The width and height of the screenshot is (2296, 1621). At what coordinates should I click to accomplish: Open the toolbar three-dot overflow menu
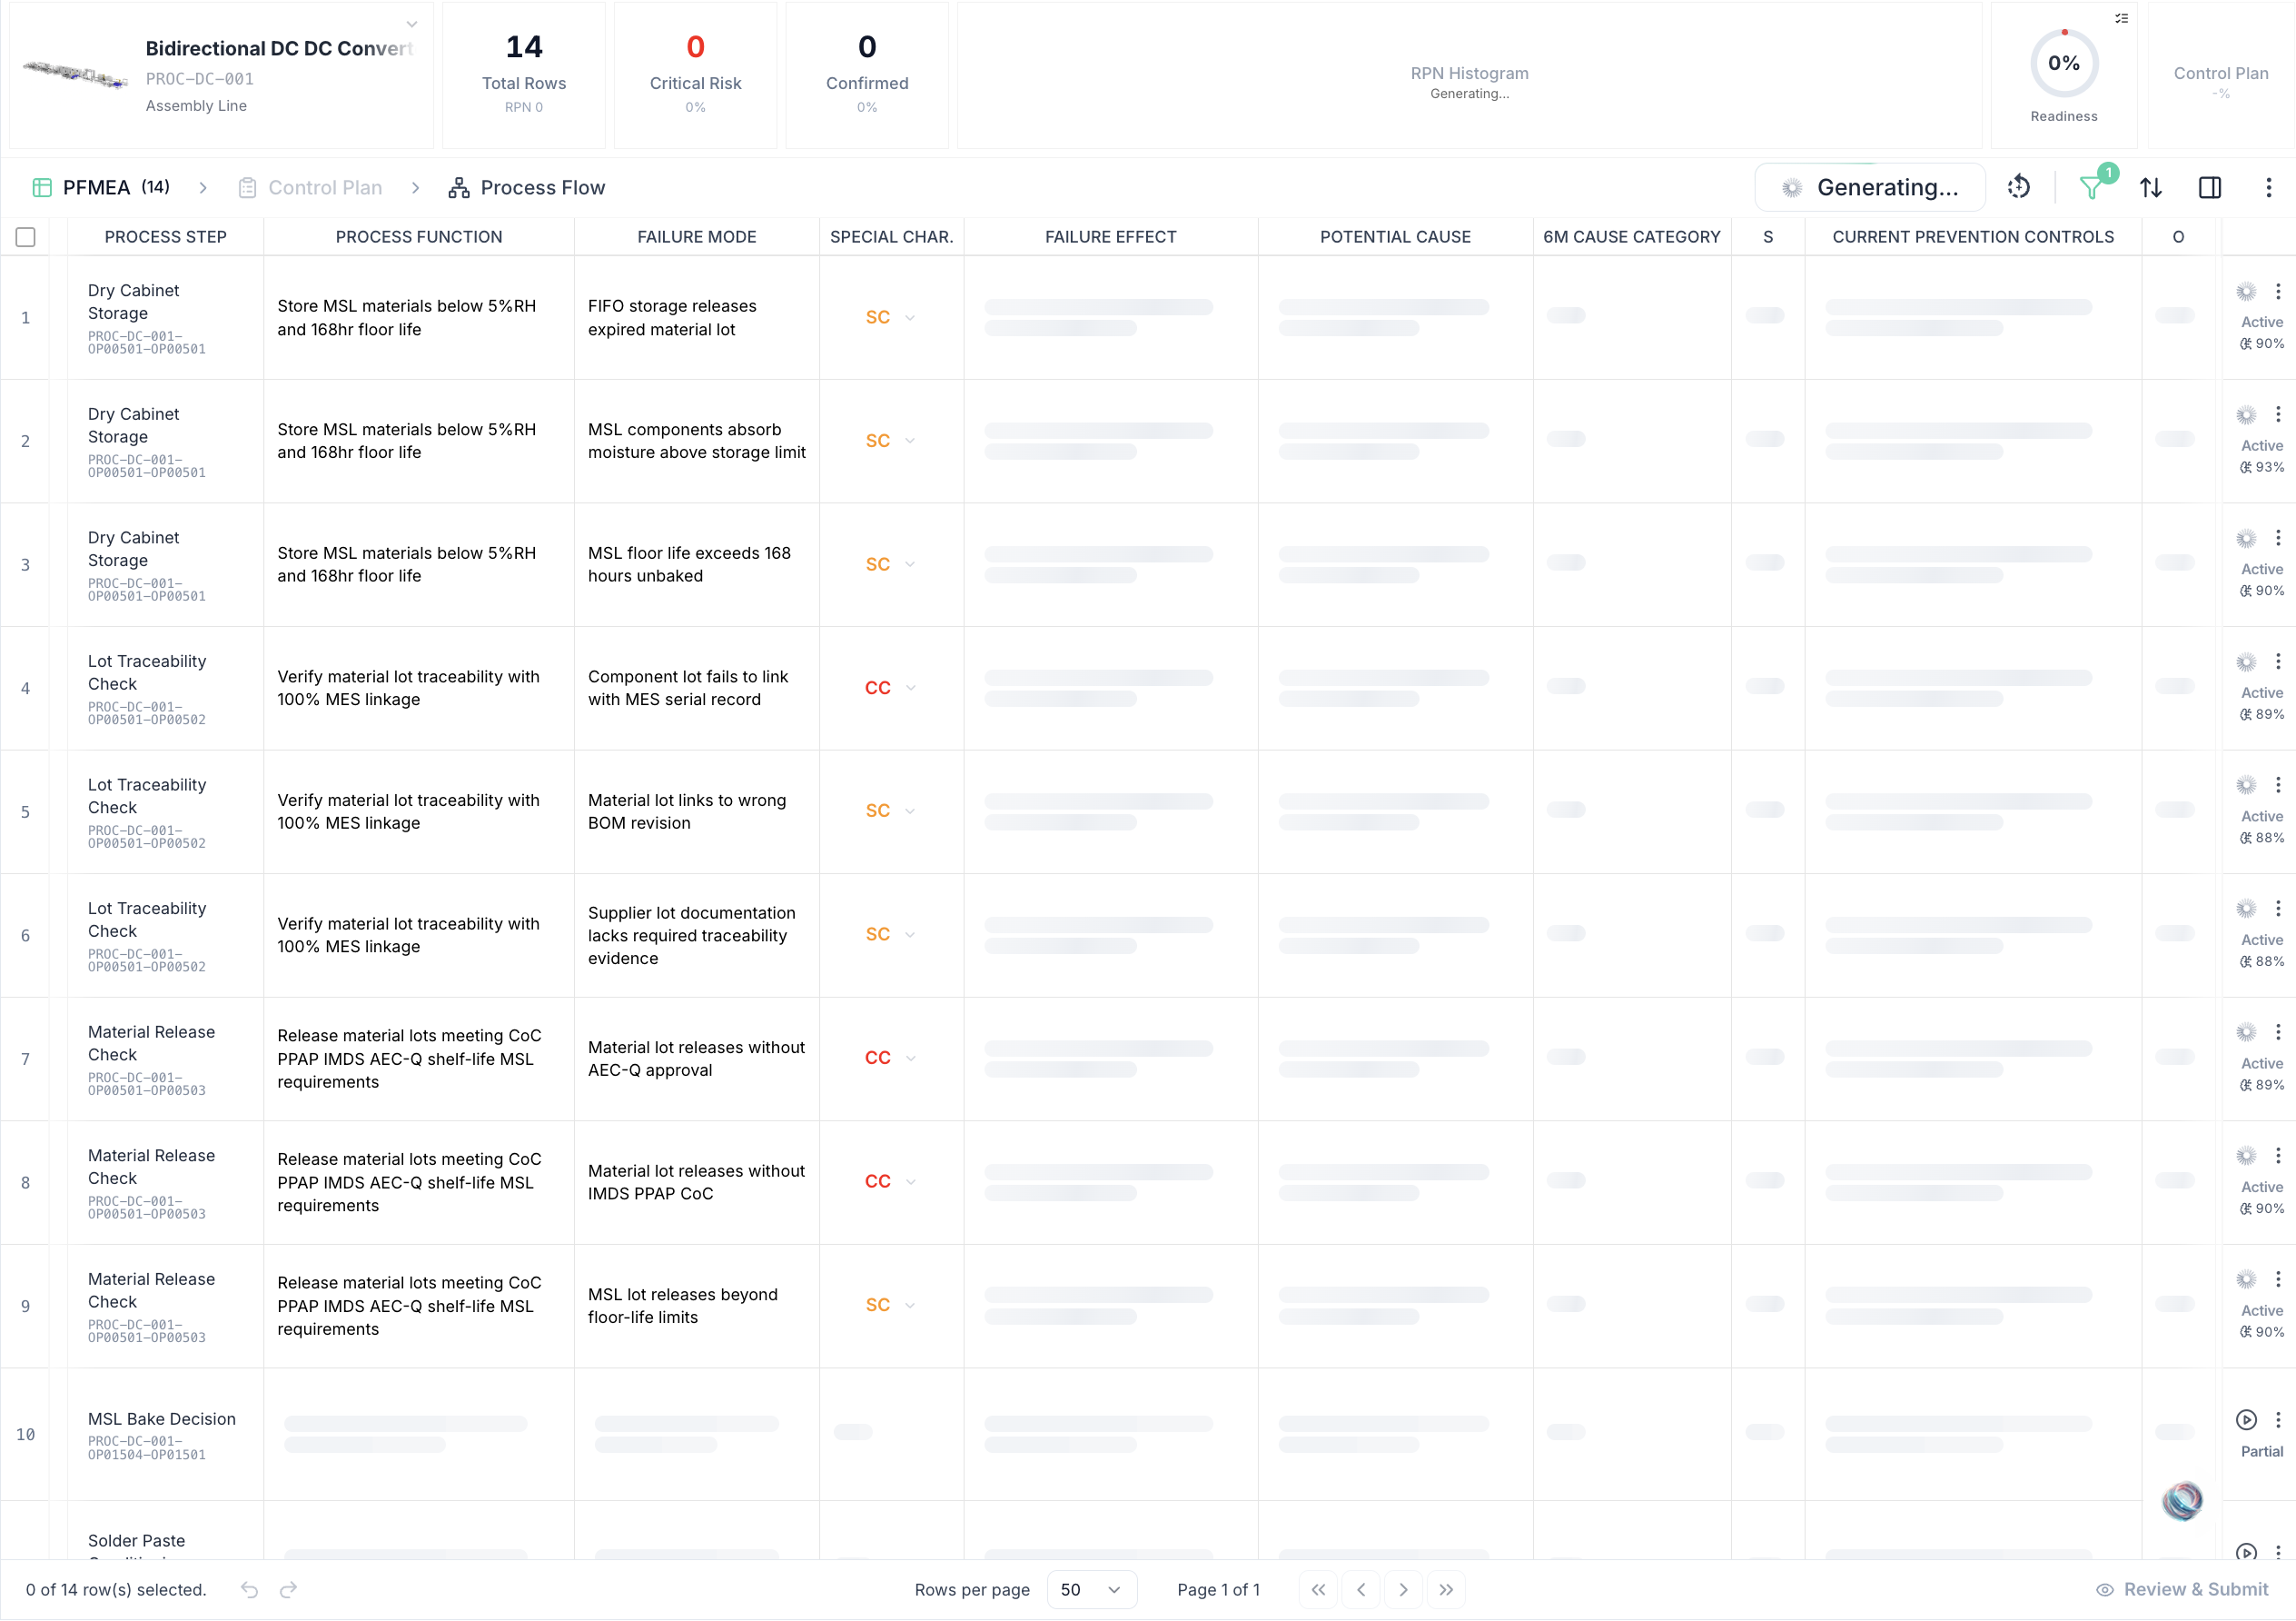point(2269,187)
